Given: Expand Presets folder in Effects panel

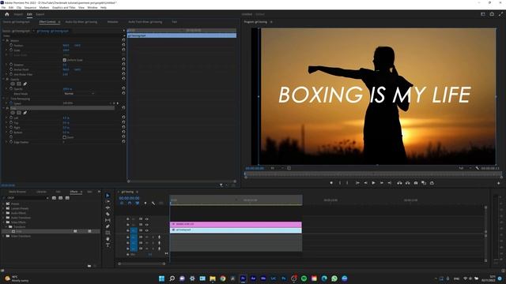Looking at the screenshot, I should pyautogui.click(x=3, y=204).
